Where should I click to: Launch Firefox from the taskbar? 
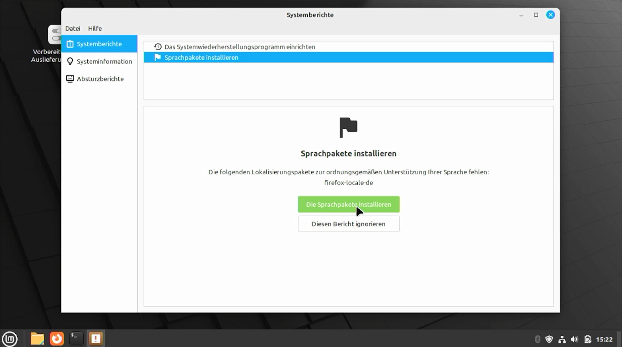[x=57, y=339]
